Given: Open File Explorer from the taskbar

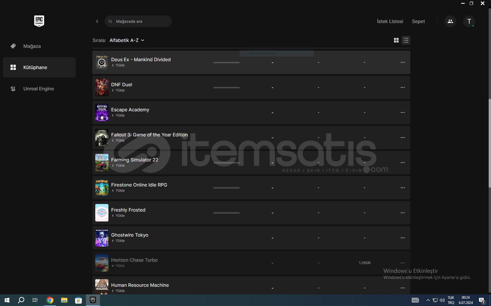Looking at the screenshot, I should 64,300.
